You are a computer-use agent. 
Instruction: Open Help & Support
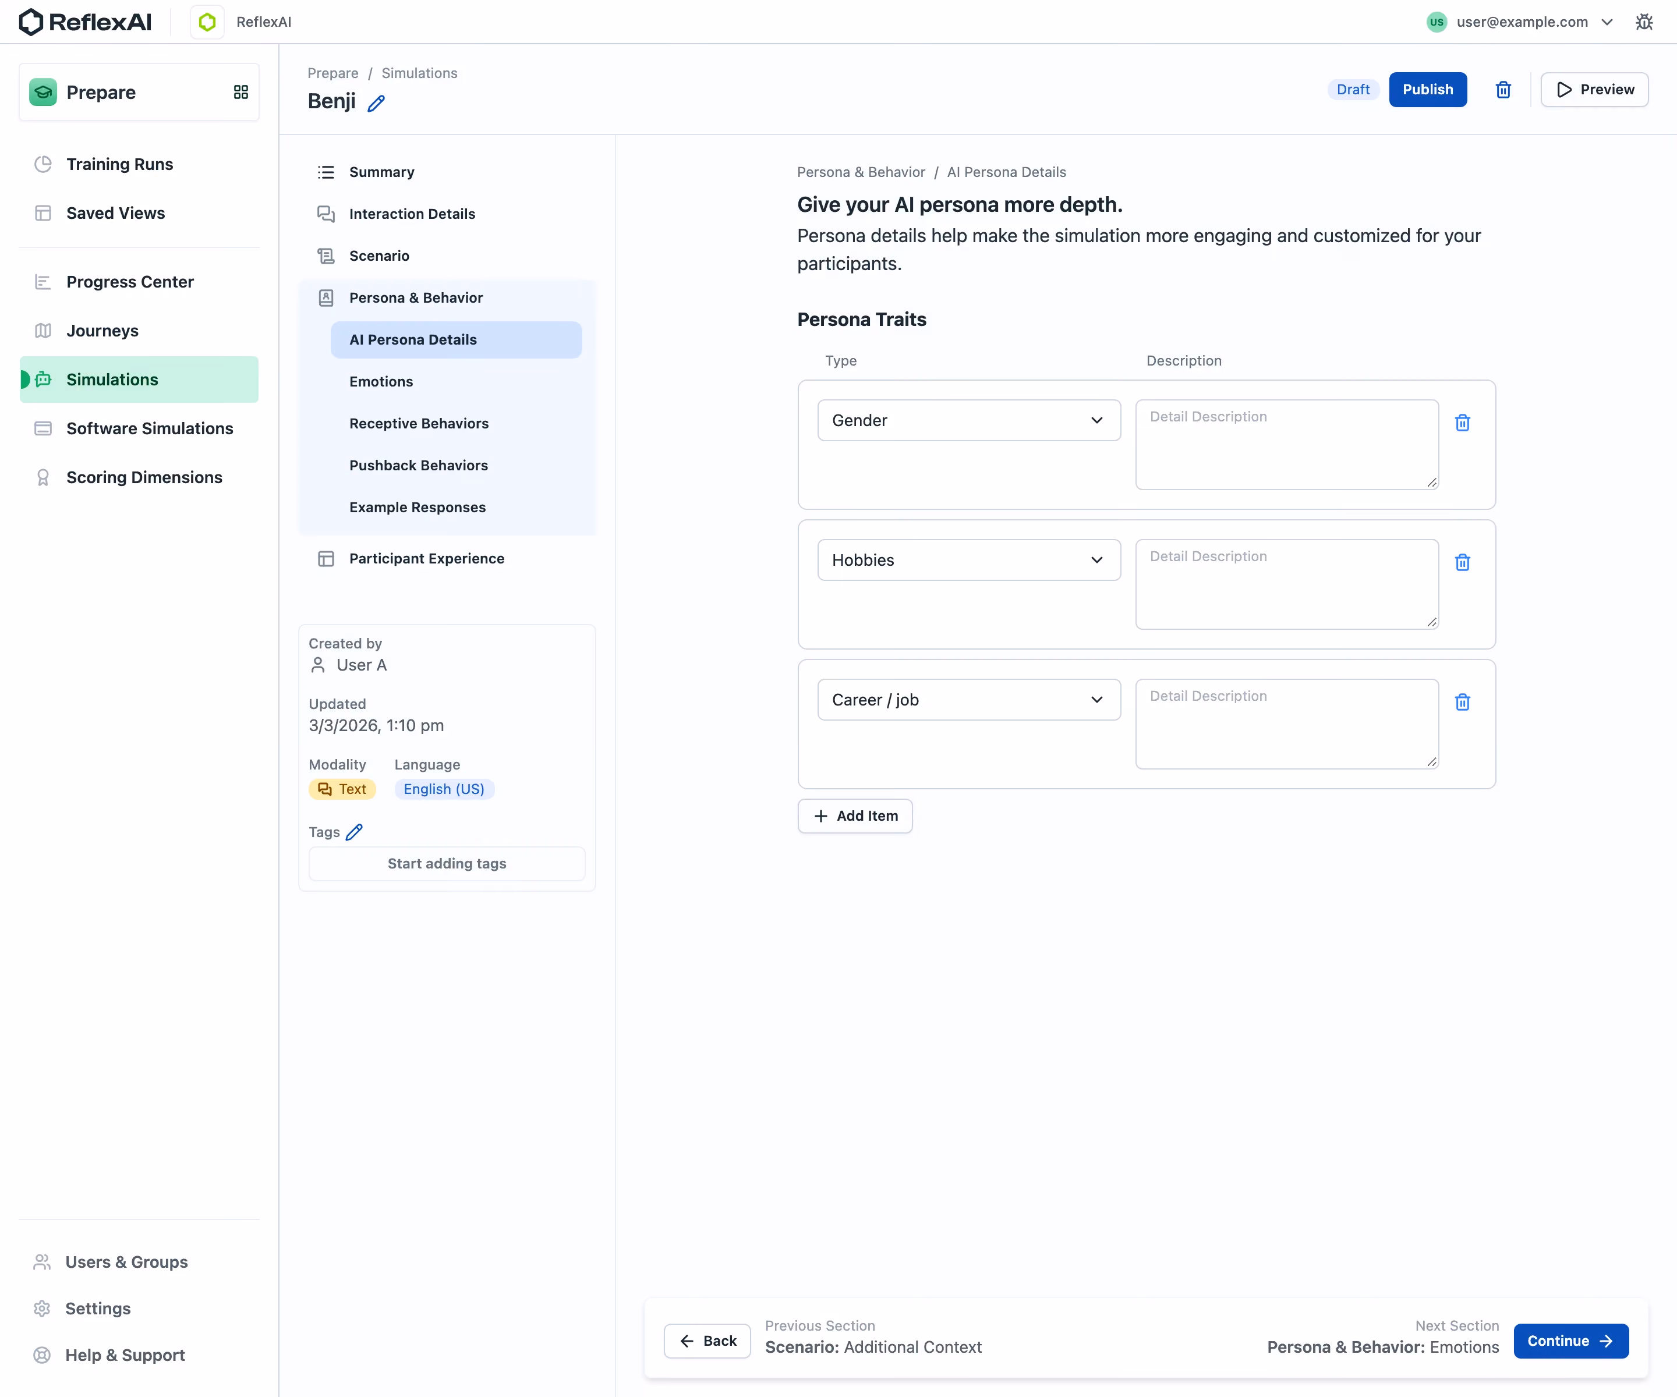140,1356
